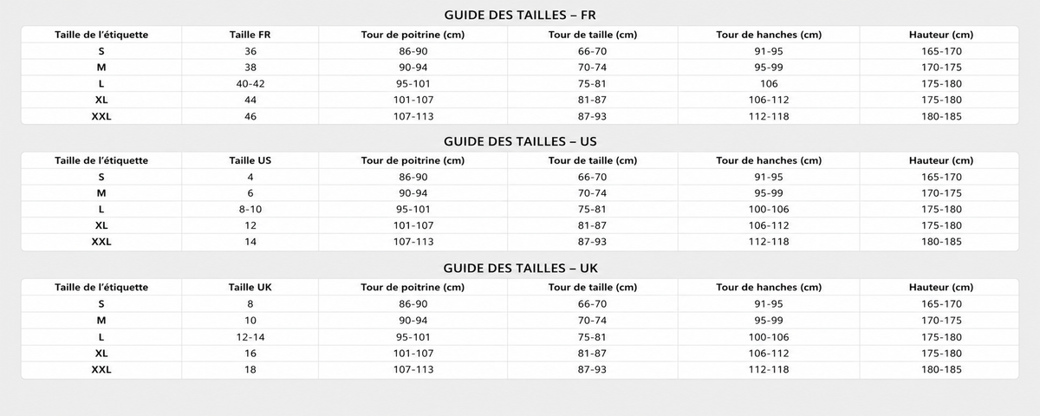Click the GUIDE DES TAILLES – US heading
The height and width of the screenshot is (416, 1040).
tap(519, 141)
